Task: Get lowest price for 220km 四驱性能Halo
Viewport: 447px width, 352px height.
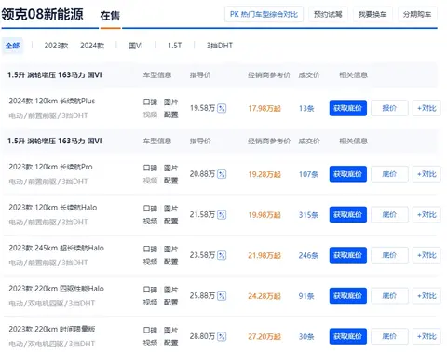Action: [348, 296]
